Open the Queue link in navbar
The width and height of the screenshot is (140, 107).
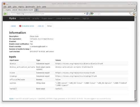pyautogui.click(x=25, y=18)
